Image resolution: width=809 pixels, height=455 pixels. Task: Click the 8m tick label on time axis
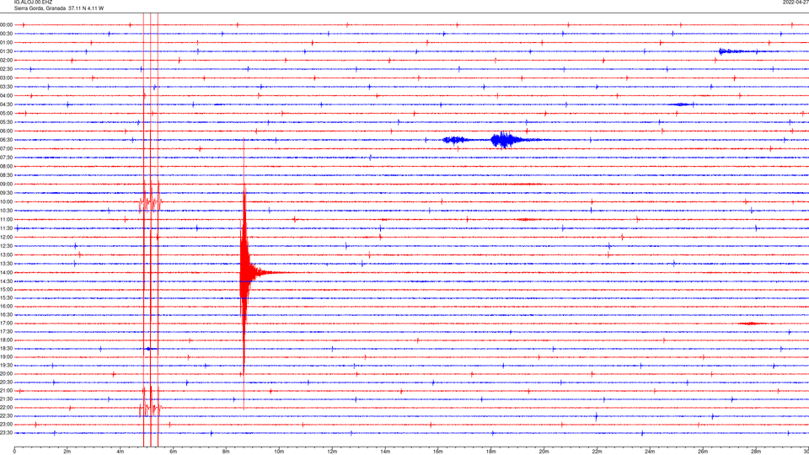[226, 452]
